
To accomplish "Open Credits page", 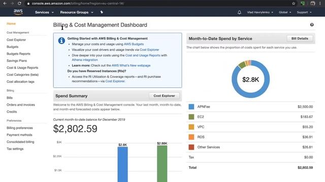I will [x=12, y=112].
